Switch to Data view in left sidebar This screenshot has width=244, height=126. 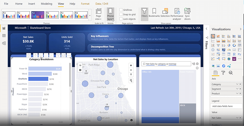click(x=4, y=36)
